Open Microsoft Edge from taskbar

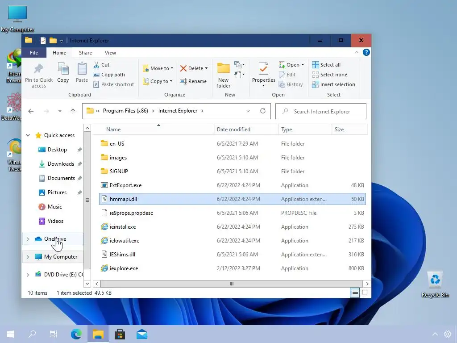point(76,334)
